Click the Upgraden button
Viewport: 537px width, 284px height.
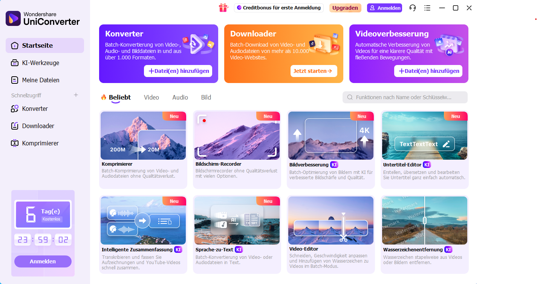click(345, 8)
